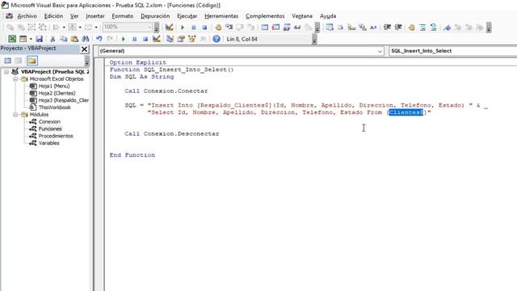Collapse the VBAProject (Prueba SQL 2) root node

click(6, 72)
